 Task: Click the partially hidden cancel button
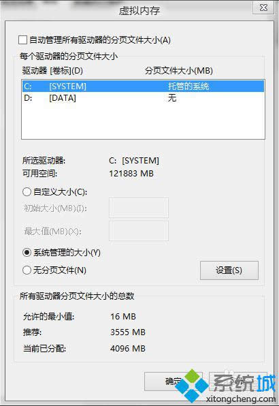(237, 381)
